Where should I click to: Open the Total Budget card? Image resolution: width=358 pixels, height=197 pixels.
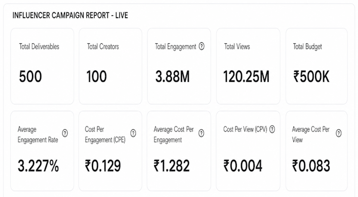(x=316, y=66)
